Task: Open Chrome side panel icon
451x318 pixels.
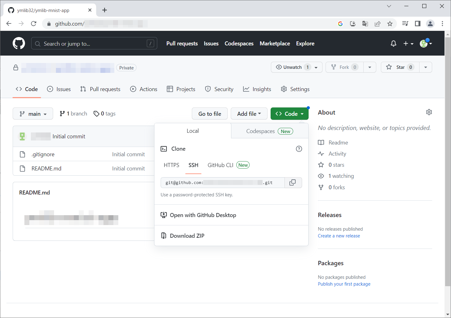Action: [418, 24]
